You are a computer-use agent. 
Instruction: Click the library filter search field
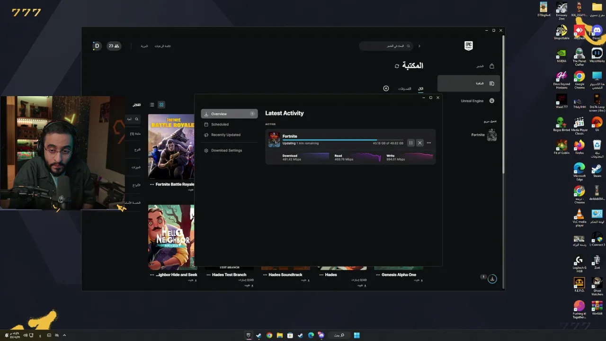pos(132,119)
